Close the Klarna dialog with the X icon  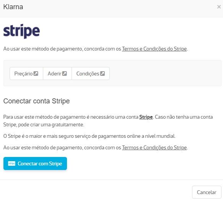point(219,7)
